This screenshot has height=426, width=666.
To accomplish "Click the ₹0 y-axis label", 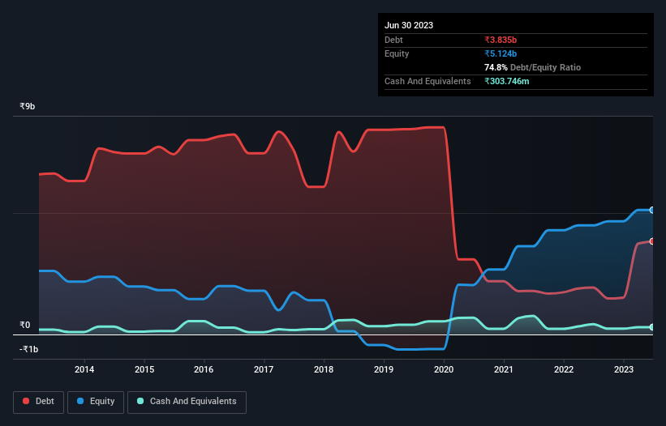I will pyautogui.click(x=25, y=325).
